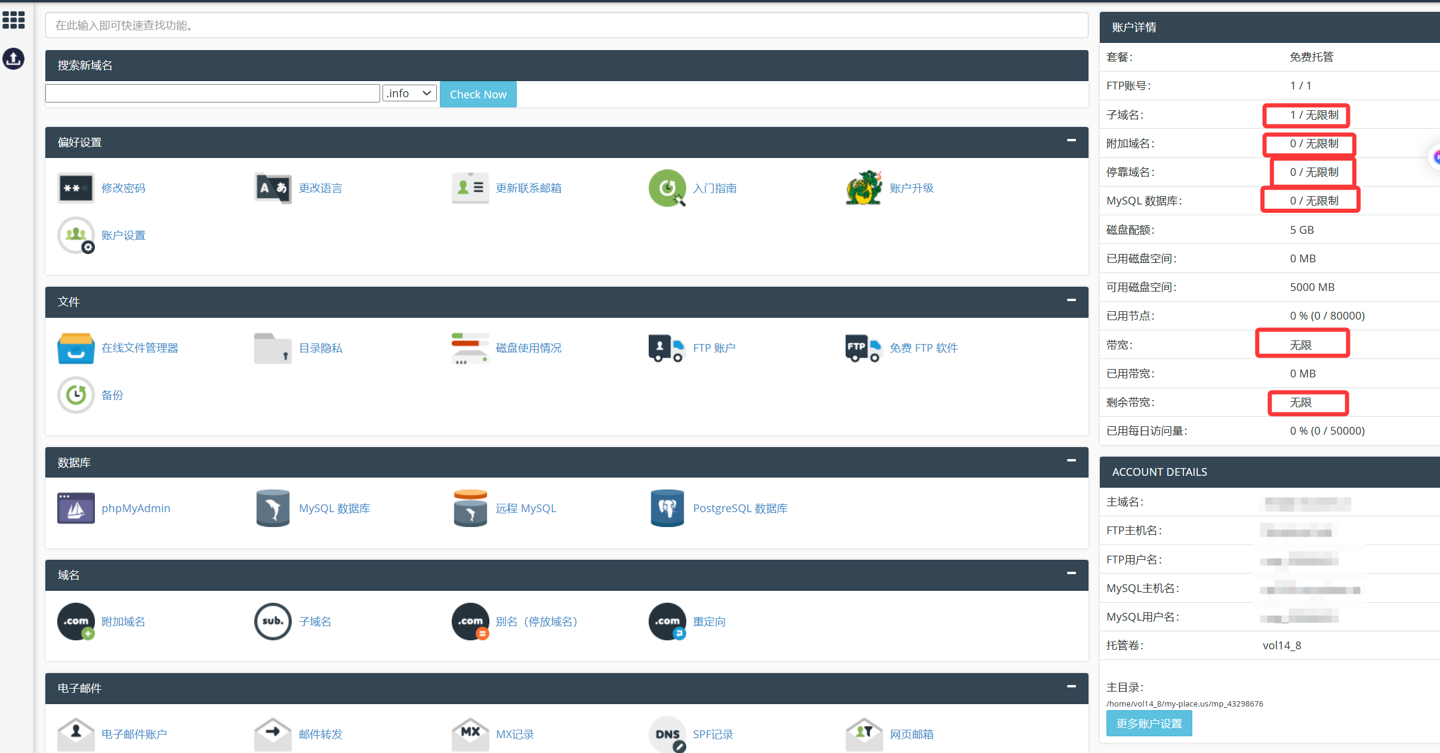Click the Check Now button

pyautogui.click(x=478, y=94)
